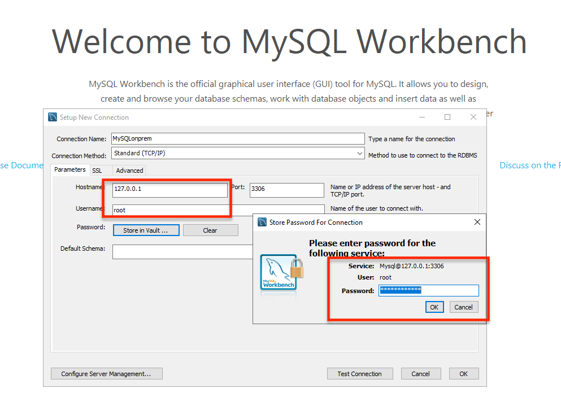
Task: Click OK in Setup New Connection window
Action: [464, 374]
